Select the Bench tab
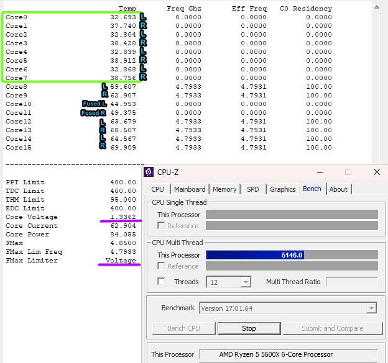This screenshot has width=388, height=363. (312, 189)
